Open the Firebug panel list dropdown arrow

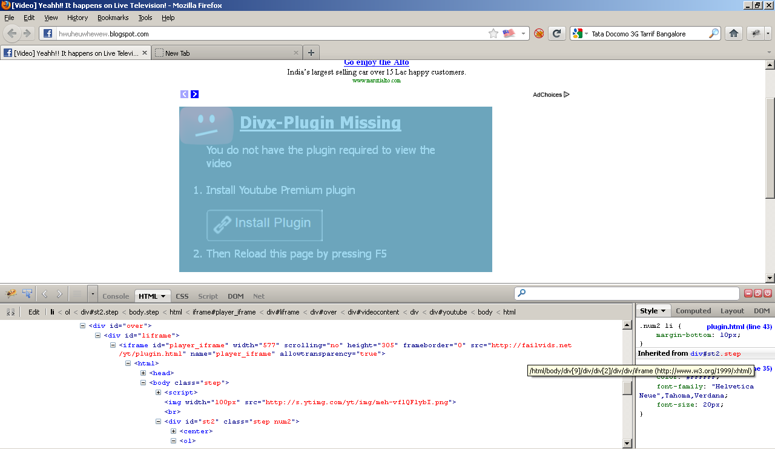[92, 294]
